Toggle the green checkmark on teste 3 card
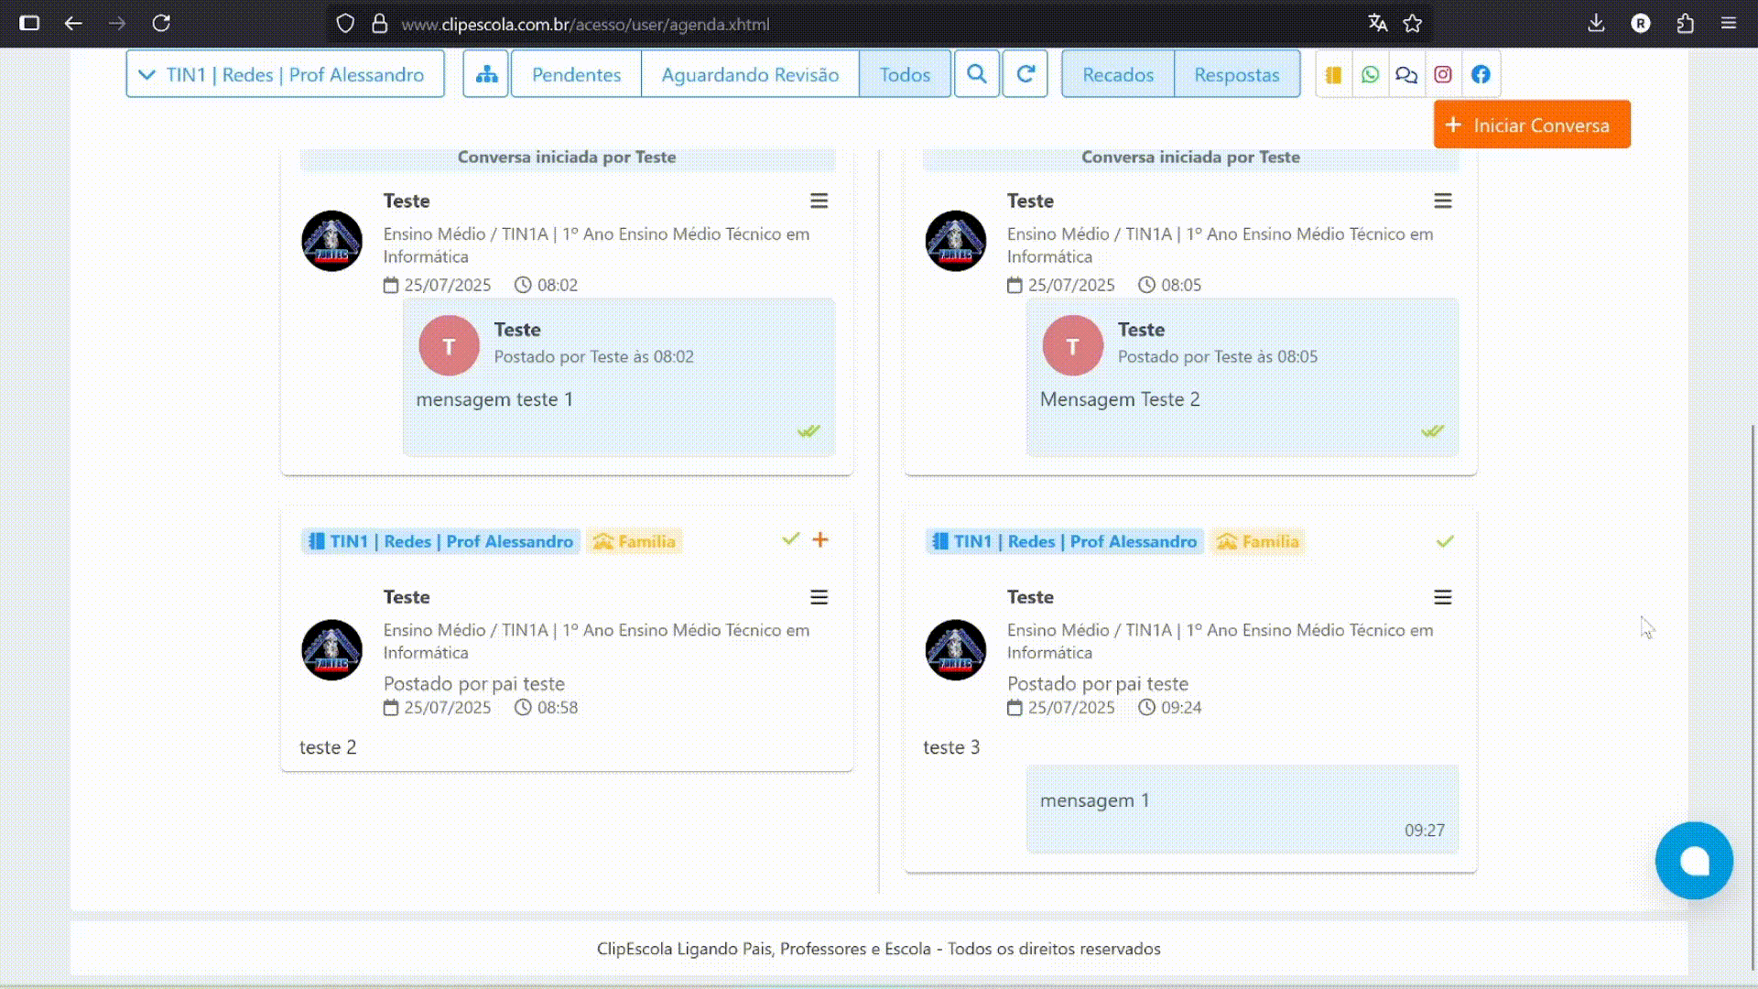This screenshot has height=989, width=1758. (x=1445, y=541)
